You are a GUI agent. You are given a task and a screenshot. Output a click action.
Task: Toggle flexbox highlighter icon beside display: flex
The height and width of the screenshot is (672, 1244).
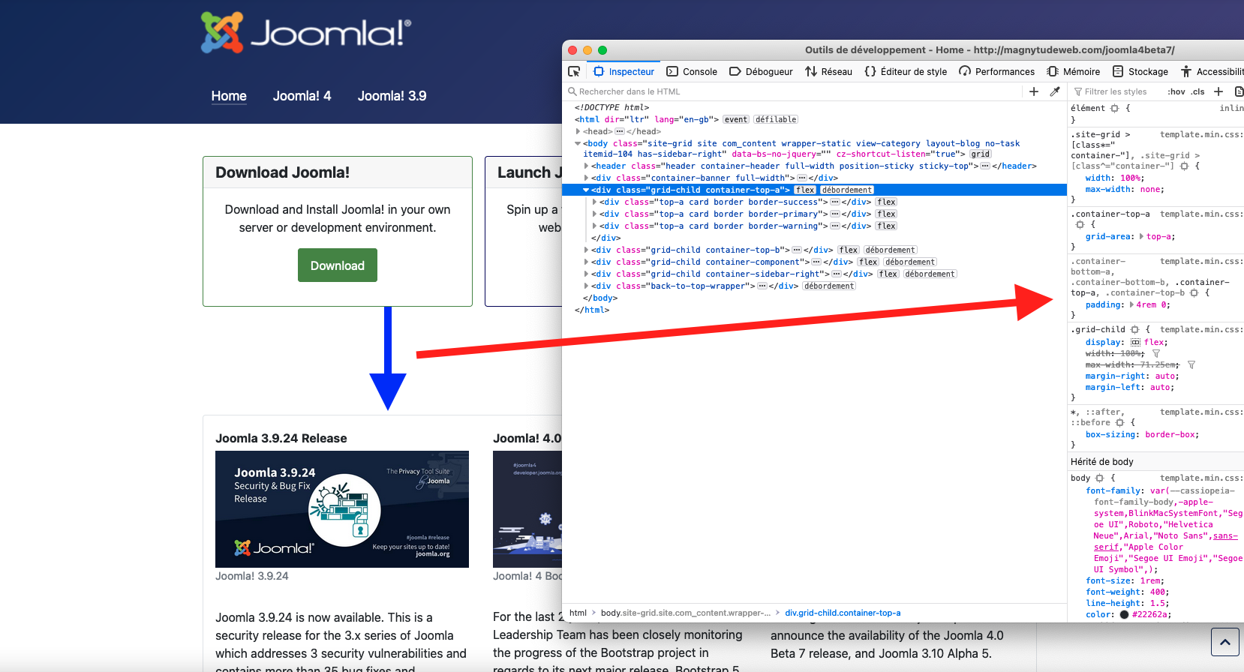point(1135,342)
